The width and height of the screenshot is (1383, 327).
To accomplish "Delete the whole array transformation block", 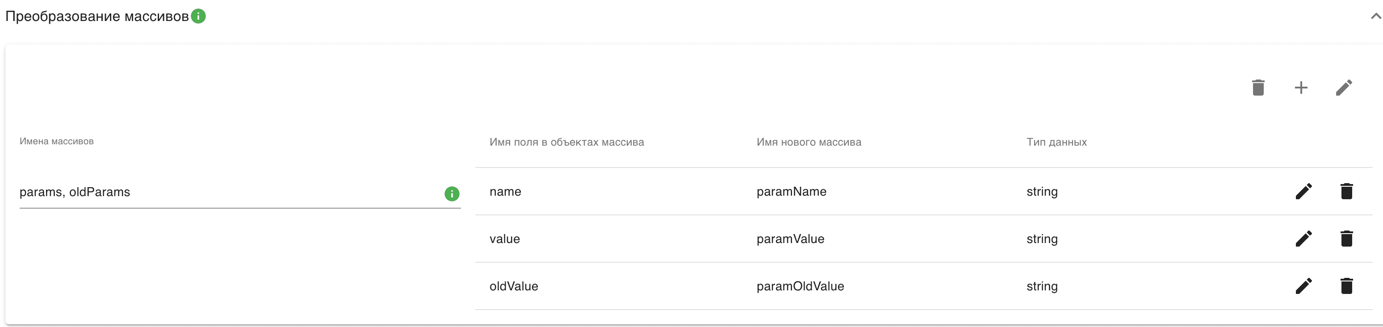I will [1258, 88].
